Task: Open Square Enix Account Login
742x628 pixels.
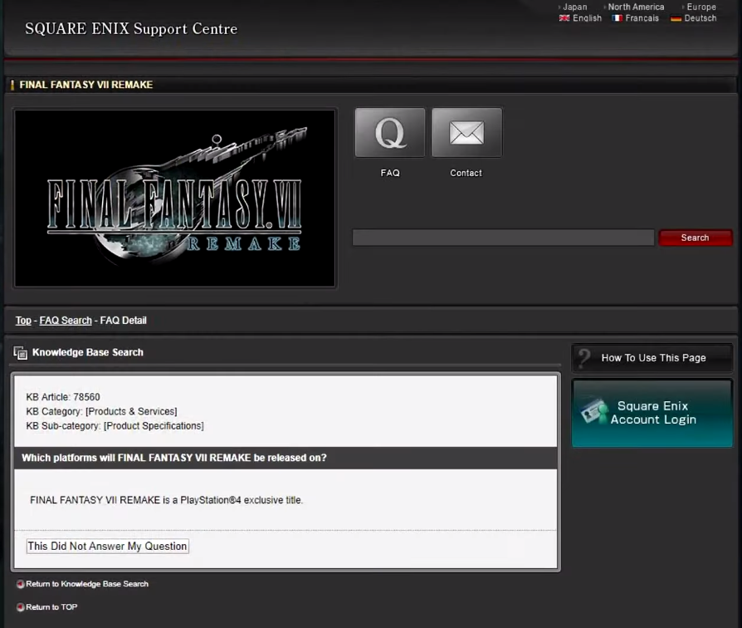Action: [652, 413]
